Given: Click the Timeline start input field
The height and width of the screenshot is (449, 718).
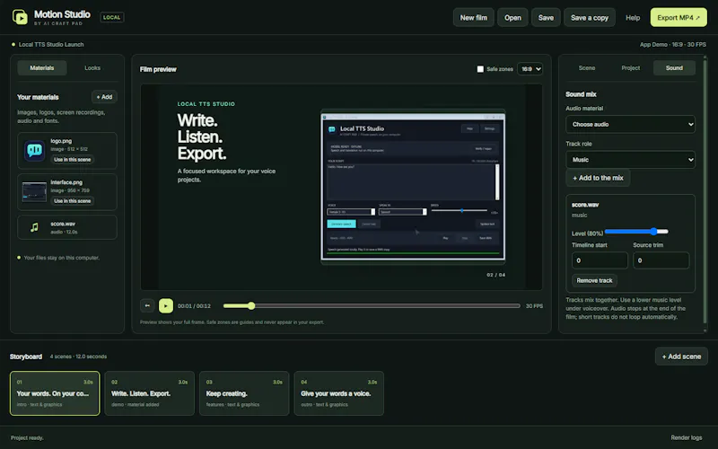Looking at the screenshot, I should (x=600, y=260).
